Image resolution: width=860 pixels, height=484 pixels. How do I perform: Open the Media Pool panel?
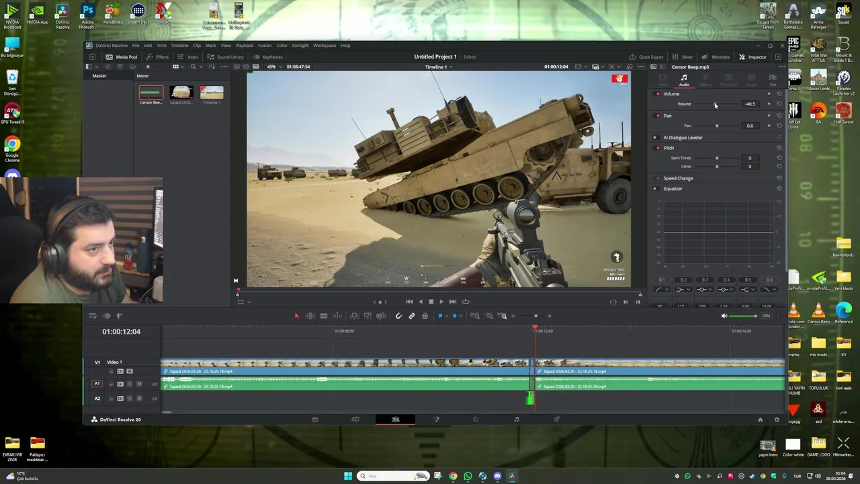point(121,57)
